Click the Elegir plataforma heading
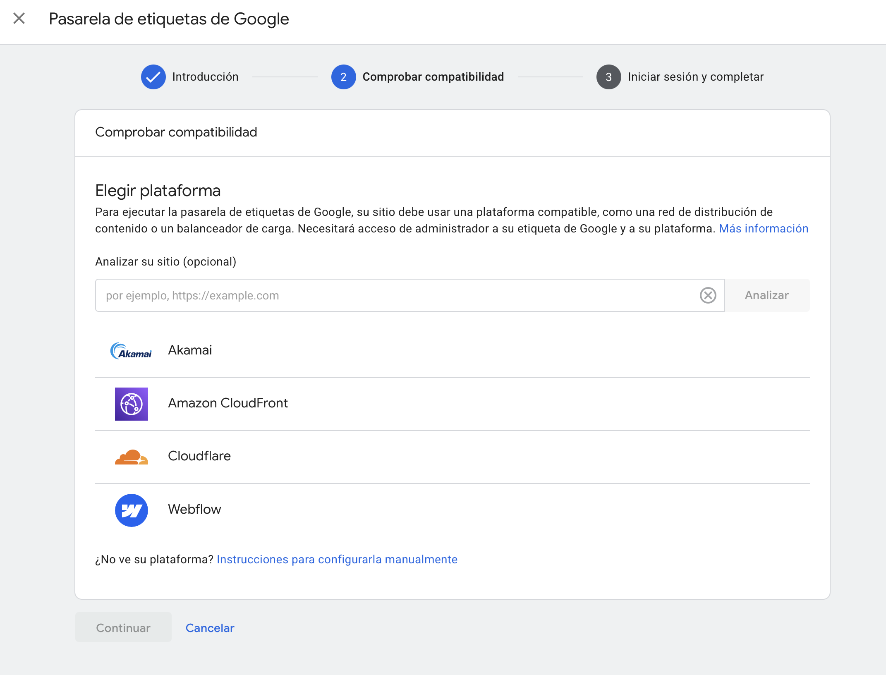This screenshot has width=886, height=675. [x=158, y=191]
